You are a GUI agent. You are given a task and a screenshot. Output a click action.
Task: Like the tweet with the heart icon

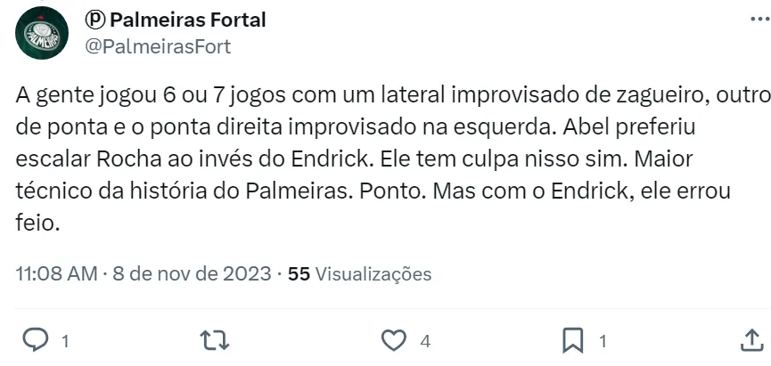click(x=393, y=340)
